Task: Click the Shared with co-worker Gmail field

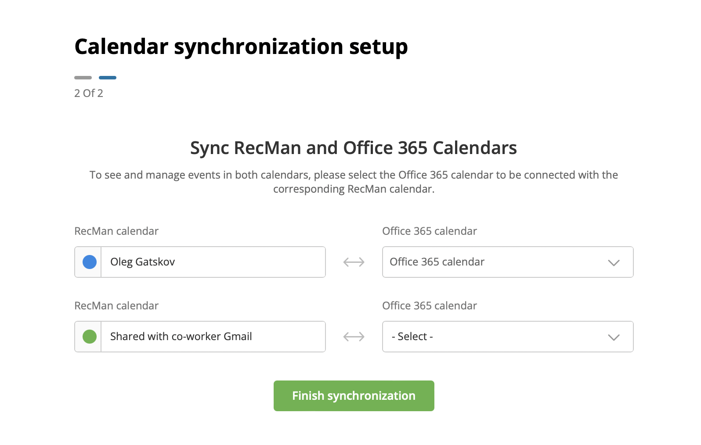Action: pos(213,337)
